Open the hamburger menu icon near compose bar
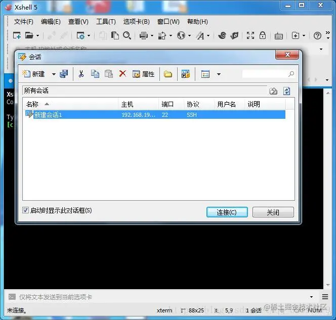 (325, 297)
